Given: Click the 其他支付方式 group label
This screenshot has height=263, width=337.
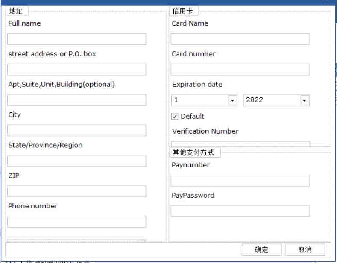Looking at the screenshot, I should [x=193, y=152].
